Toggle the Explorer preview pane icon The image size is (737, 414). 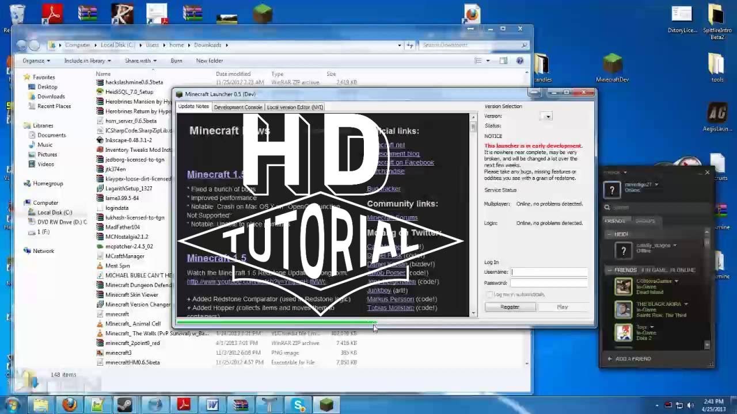(504, 60)
